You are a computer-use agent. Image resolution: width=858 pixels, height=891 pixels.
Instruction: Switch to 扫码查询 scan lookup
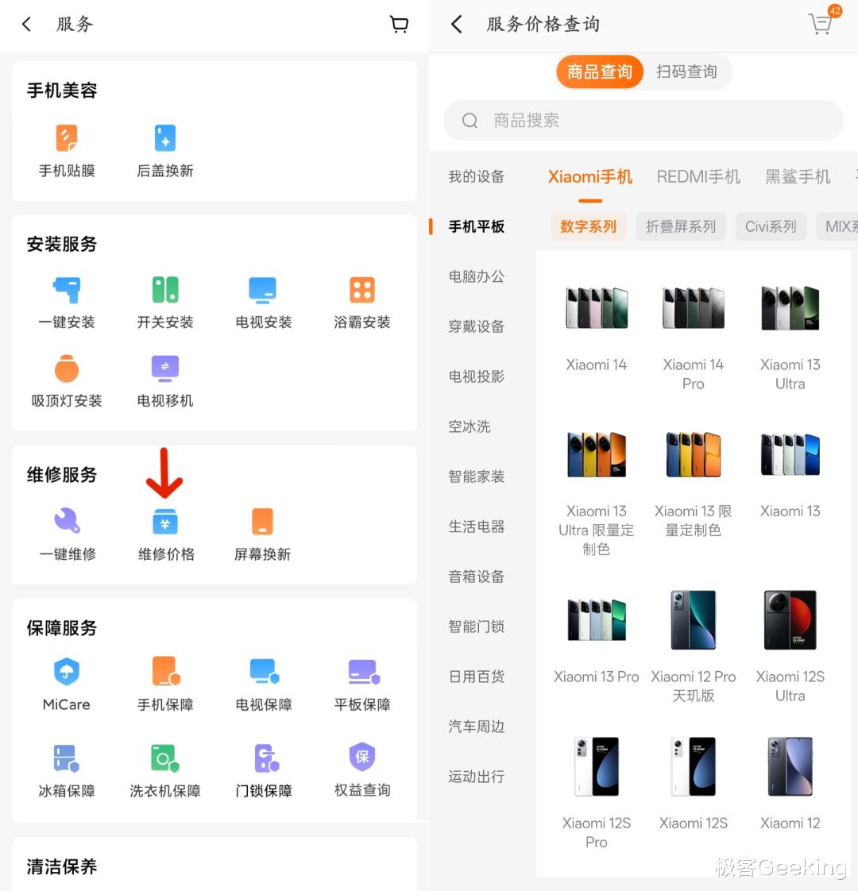click(686, 71)
